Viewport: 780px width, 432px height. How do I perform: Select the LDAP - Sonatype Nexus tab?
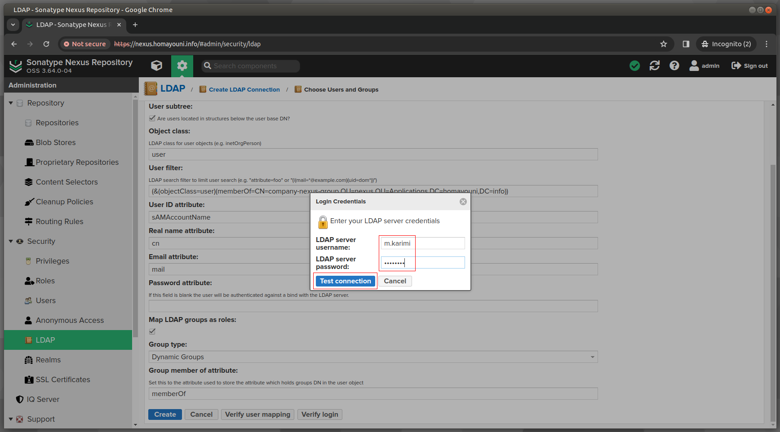coord(74,25)
